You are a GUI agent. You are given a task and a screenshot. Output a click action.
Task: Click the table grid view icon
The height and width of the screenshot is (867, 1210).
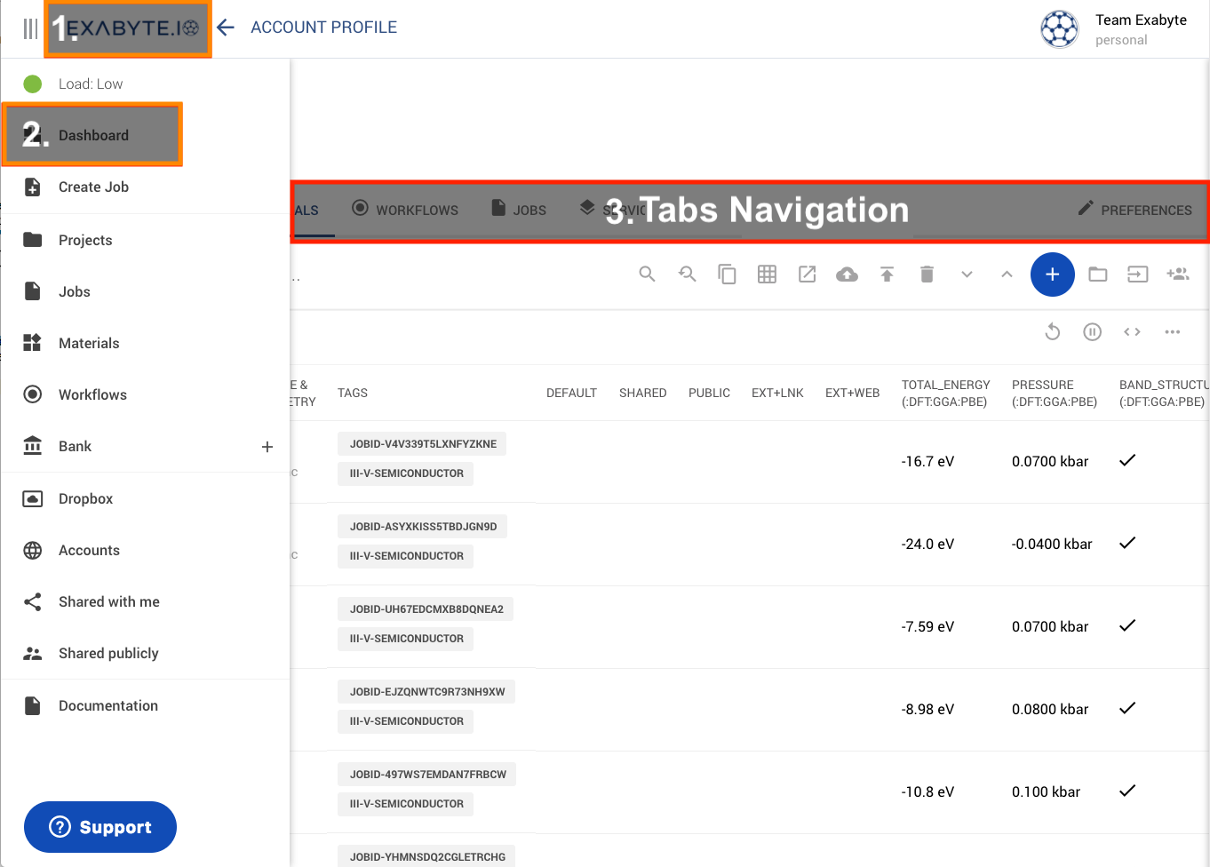click(x=767, y=274)
